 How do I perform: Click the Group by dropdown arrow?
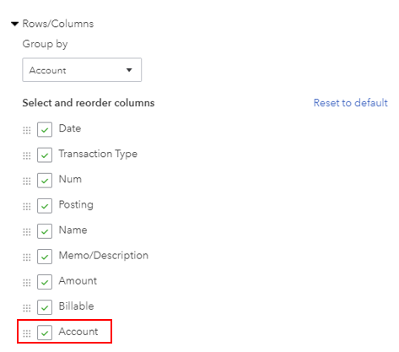click(129, 70)
